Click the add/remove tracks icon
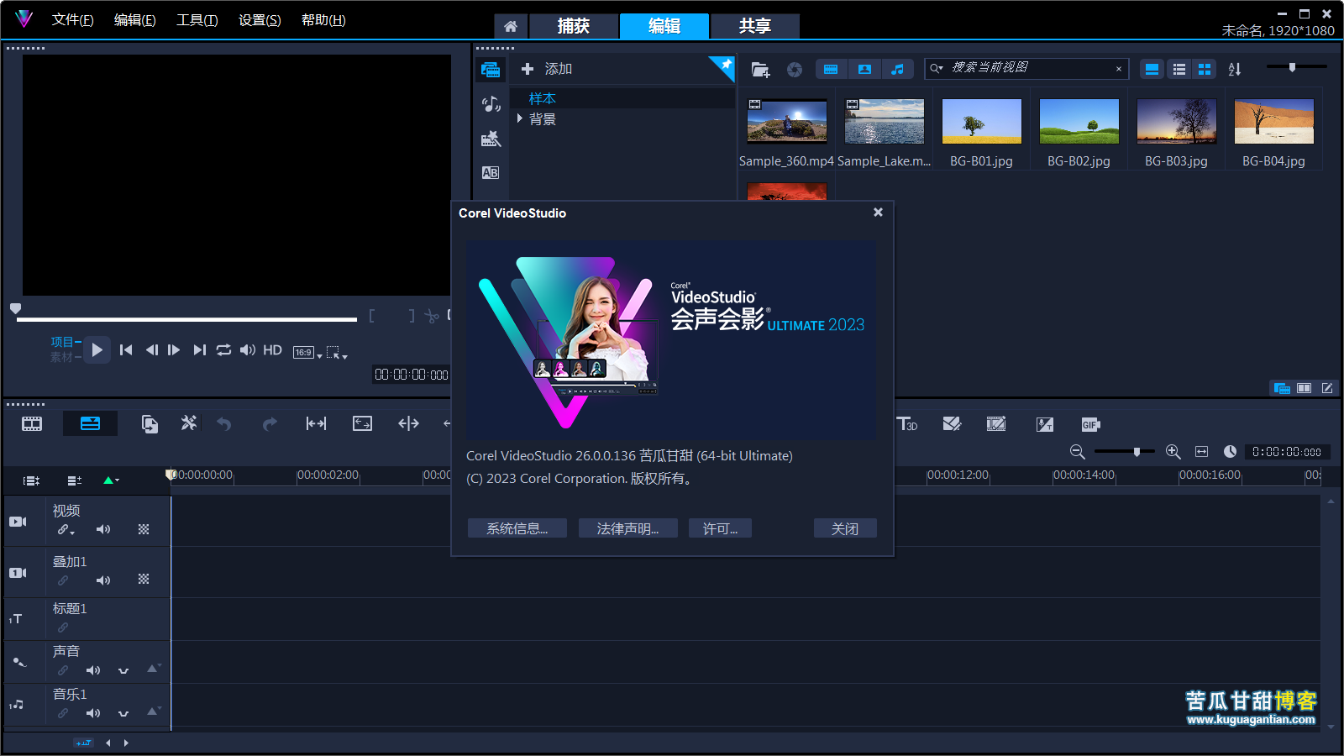This screenshot has width=1344, height=756. 75,480
